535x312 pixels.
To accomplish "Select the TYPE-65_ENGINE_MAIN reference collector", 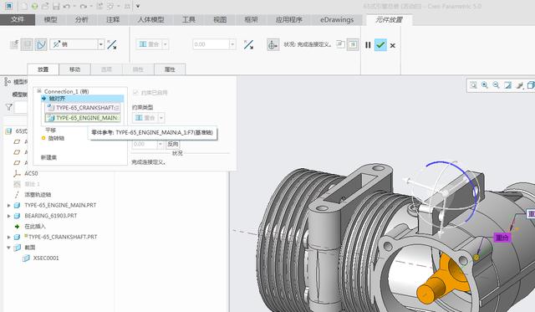I will (x=83, y=118).
